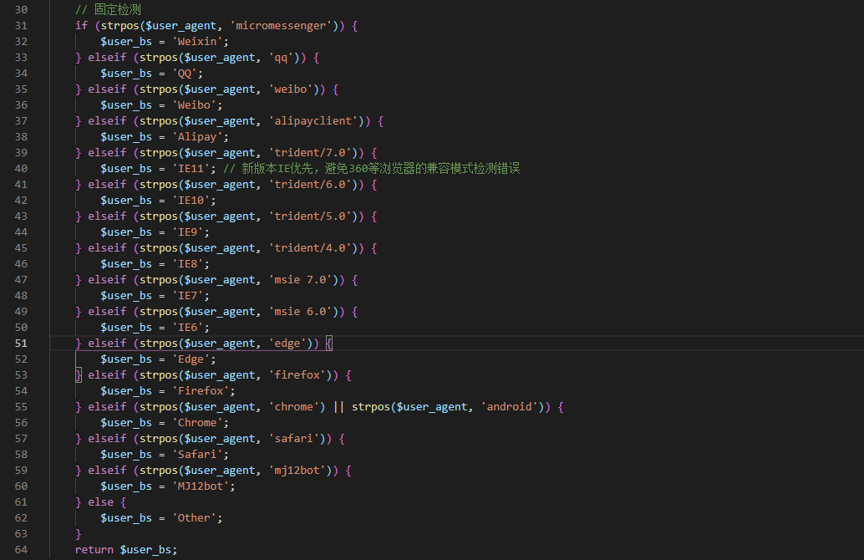Screen dimensions: 864x560
Task: Click the closing brace on line 63
Action: [79, 534]
